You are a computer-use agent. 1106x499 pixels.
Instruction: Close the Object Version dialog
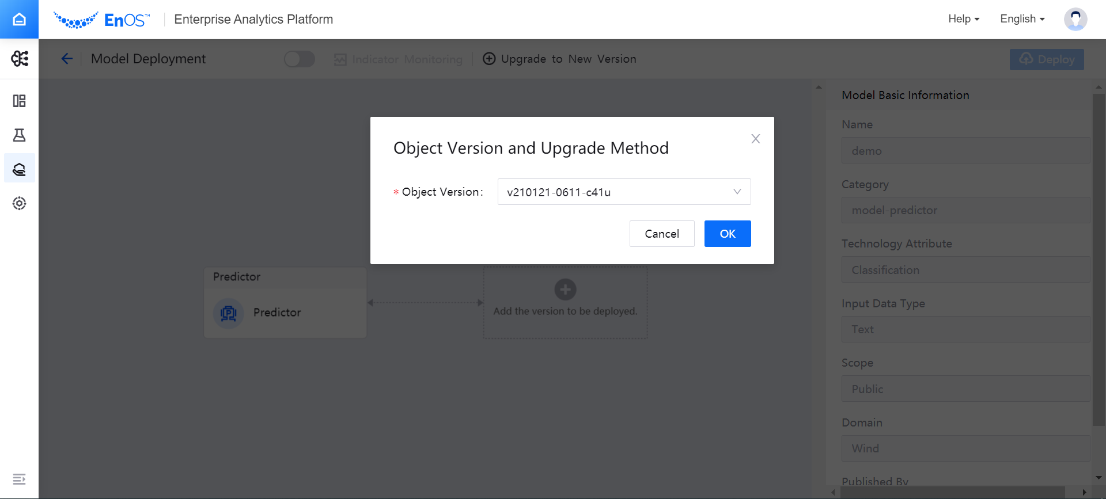coord(756,139)
